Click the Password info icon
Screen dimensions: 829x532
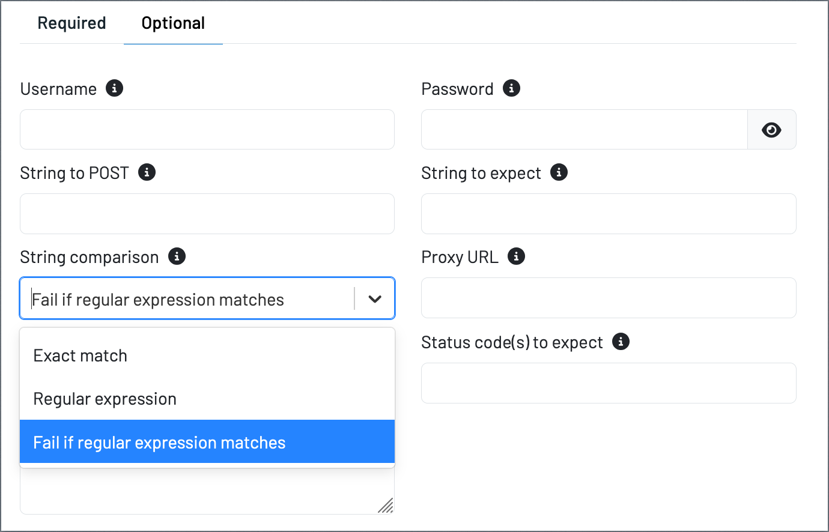click(511, 88)
